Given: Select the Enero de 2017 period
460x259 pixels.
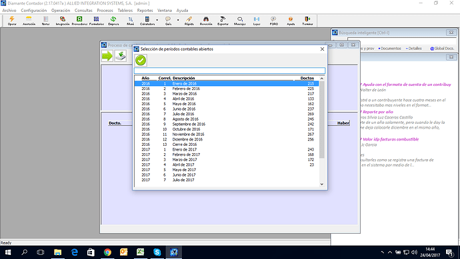Looking at the screenshot, I should coord(227,149).
